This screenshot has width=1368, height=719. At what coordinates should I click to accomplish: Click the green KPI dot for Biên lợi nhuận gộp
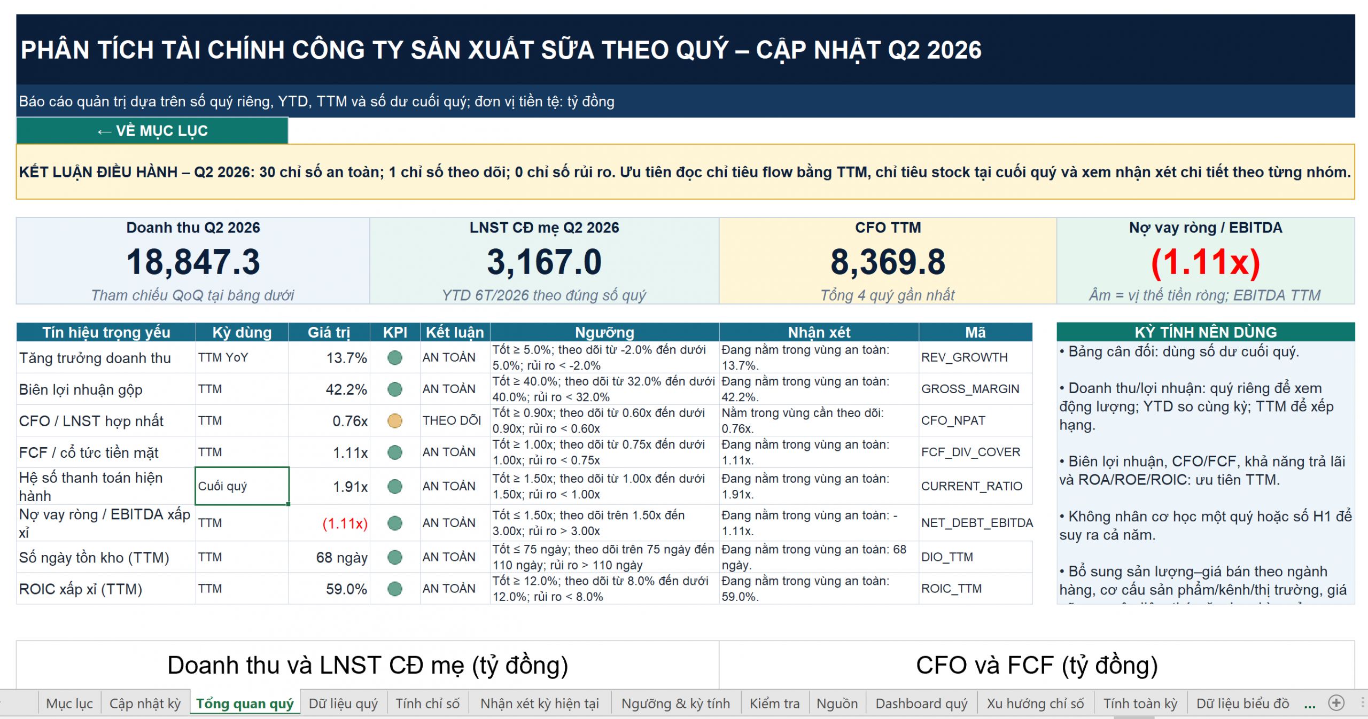click(x=395, y=389)
